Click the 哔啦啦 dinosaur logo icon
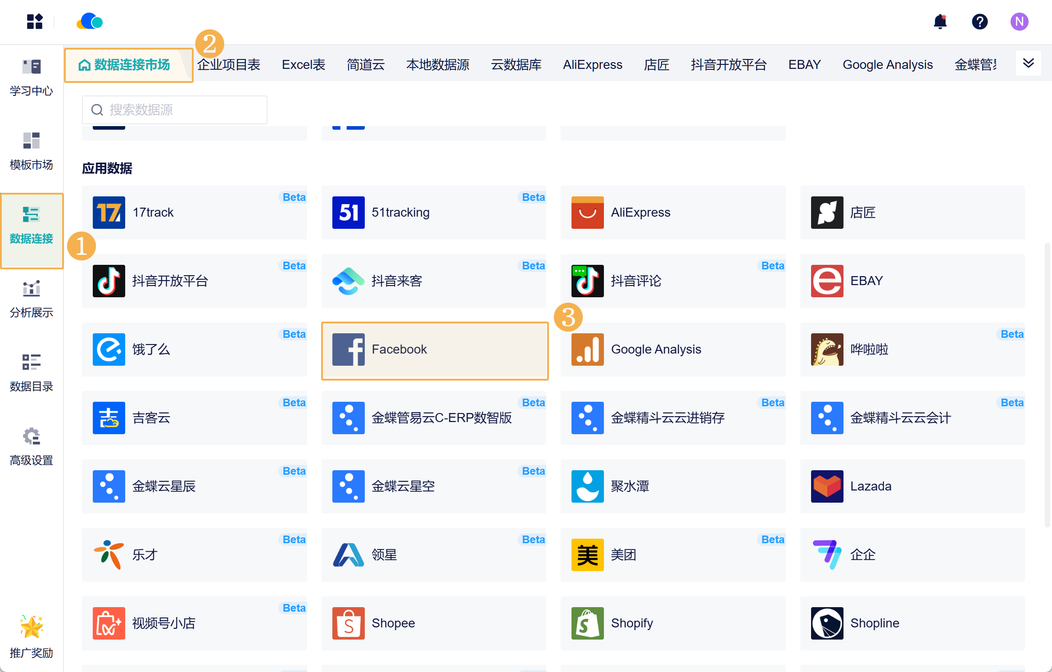1052x672 pixels. [827, 350]
